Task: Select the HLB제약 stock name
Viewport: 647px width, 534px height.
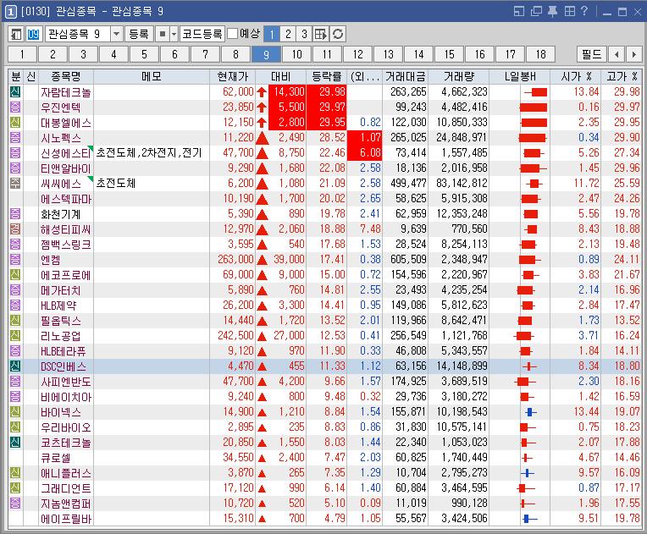Action: coord(58,306)
